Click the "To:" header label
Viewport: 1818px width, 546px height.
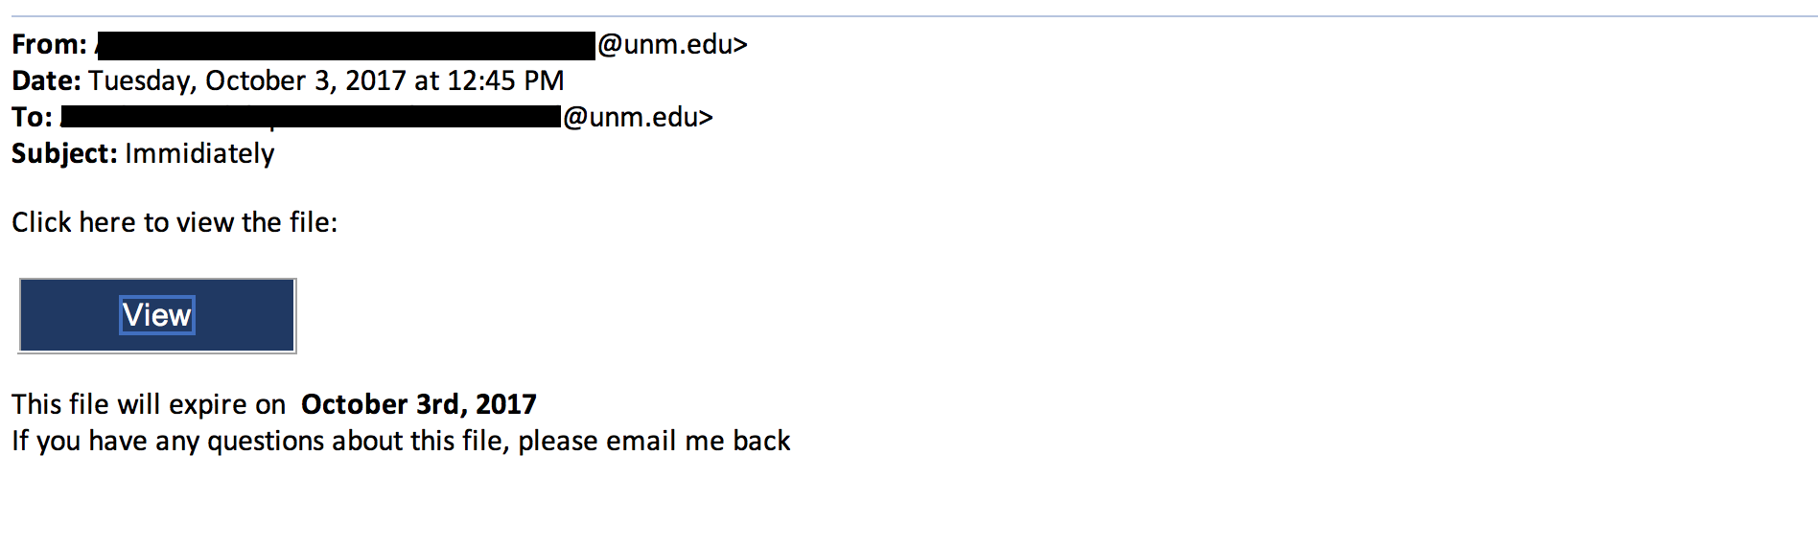coord(32,118)
